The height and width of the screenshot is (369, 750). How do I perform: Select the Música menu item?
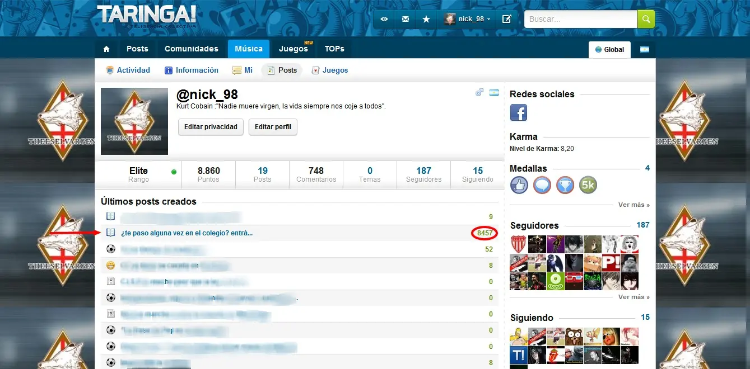(x=249, y=49)
